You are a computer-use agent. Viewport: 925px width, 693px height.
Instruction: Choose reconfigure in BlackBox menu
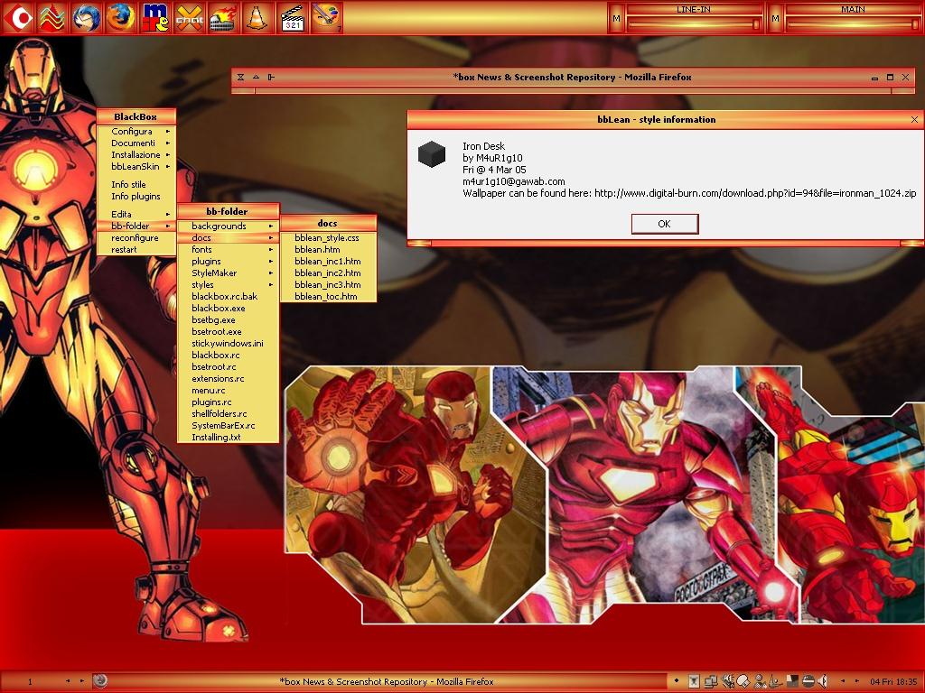[136, 237]
